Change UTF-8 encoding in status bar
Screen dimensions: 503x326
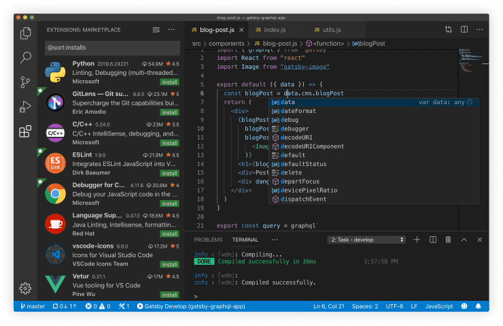pyautogui.click(x=394, y=306)
